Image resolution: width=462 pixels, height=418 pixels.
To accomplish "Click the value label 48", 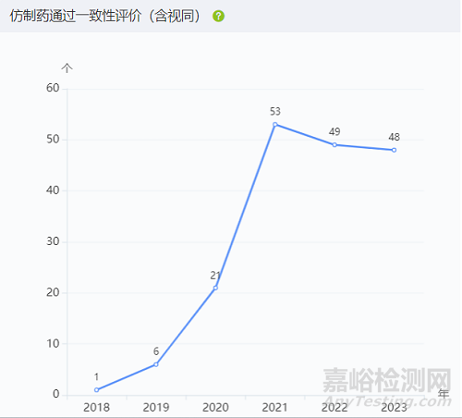I will click(x=394, y=137).
